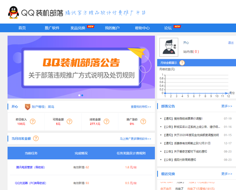Click question mark next to 待发金额
Image resolution: width=236 pixels, height=190 pixels.
coord(107,121)
